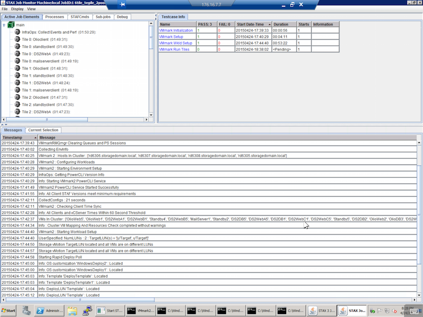
Task: Click the gear icon beside Tile 0: Olioclient
Action: 17,39
